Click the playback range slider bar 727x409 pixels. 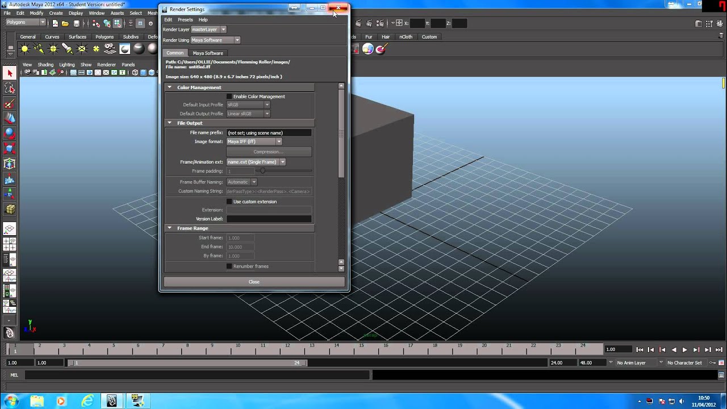pyautogui.click(x=187, y=363)
